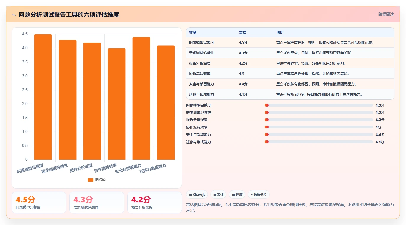Click the 迁移与集成能力 x-axis label
Screen dimensions: 406x225
point(153,168)
